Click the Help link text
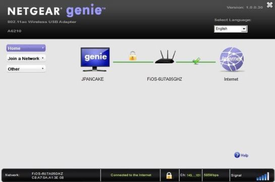The width and height of the screenshot is (275, 182). pyautogui.click(x=245, y=155)
